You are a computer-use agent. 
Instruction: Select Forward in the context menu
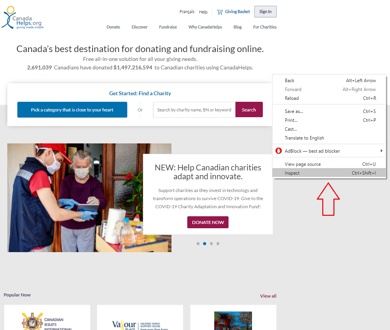pos(329,89)
